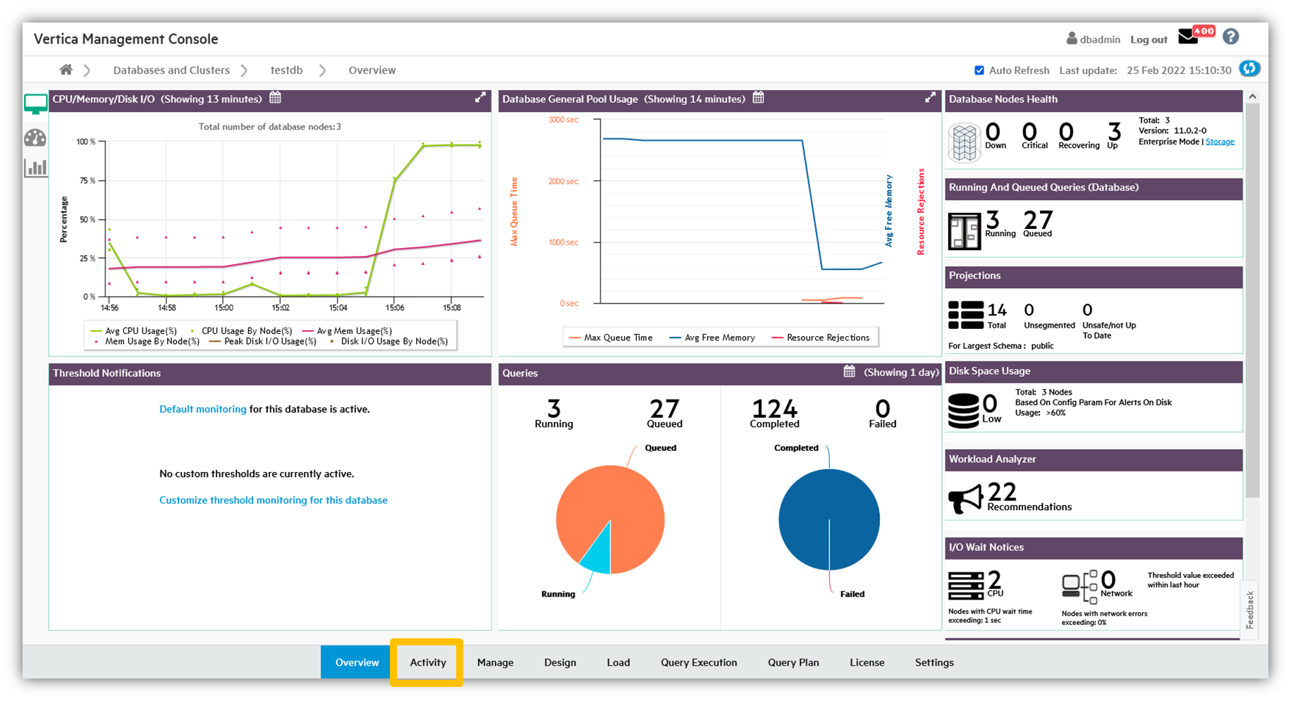The image size is (1291, 701).
Task: Select the gauge dashboard sidebar icon
Action: pos(35,137)
